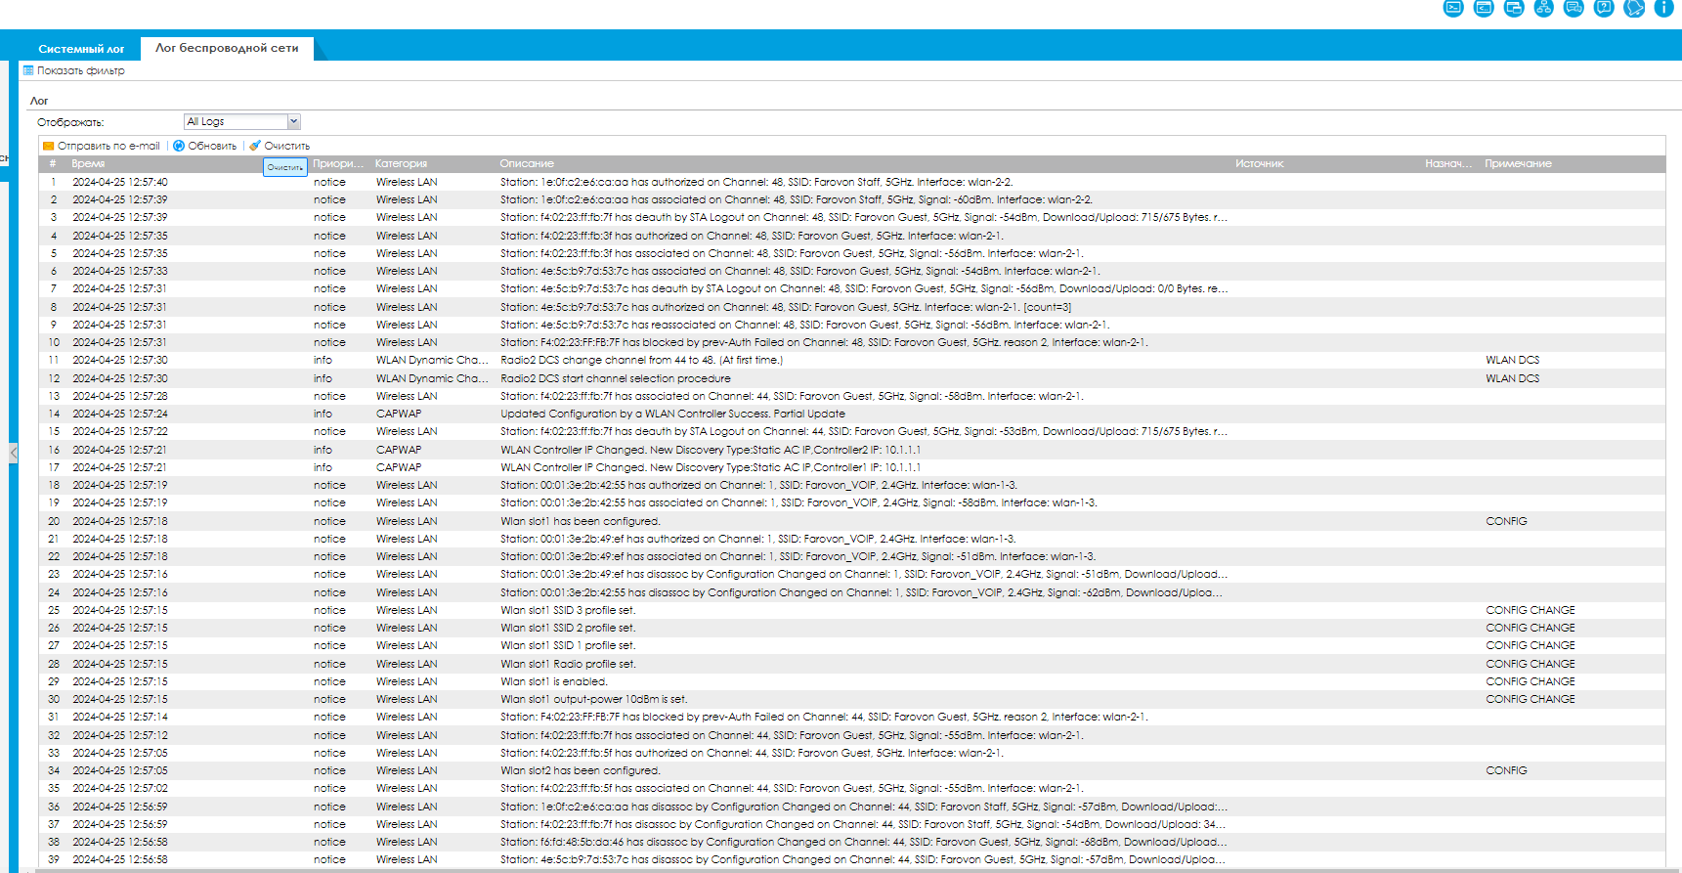Viewport: 1682px width, 873px height.
Task: Sort by the Источник column header
Action: pyautogui.click(x=1260, y=163)
